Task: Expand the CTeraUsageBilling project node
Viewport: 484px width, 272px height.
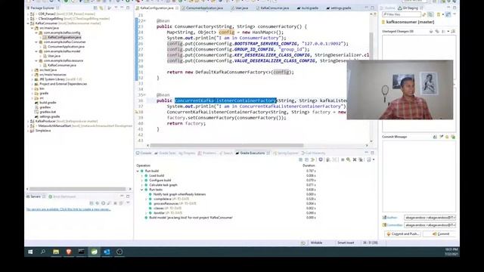Action: point(28,19)
